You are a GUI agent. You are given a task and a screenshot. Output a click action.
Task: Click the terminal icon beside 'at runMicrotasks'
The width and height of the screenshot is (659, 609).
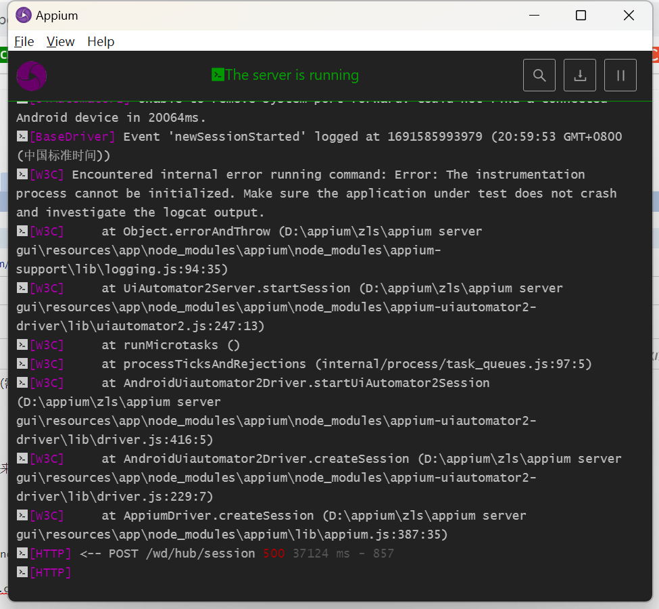(22, 344)
